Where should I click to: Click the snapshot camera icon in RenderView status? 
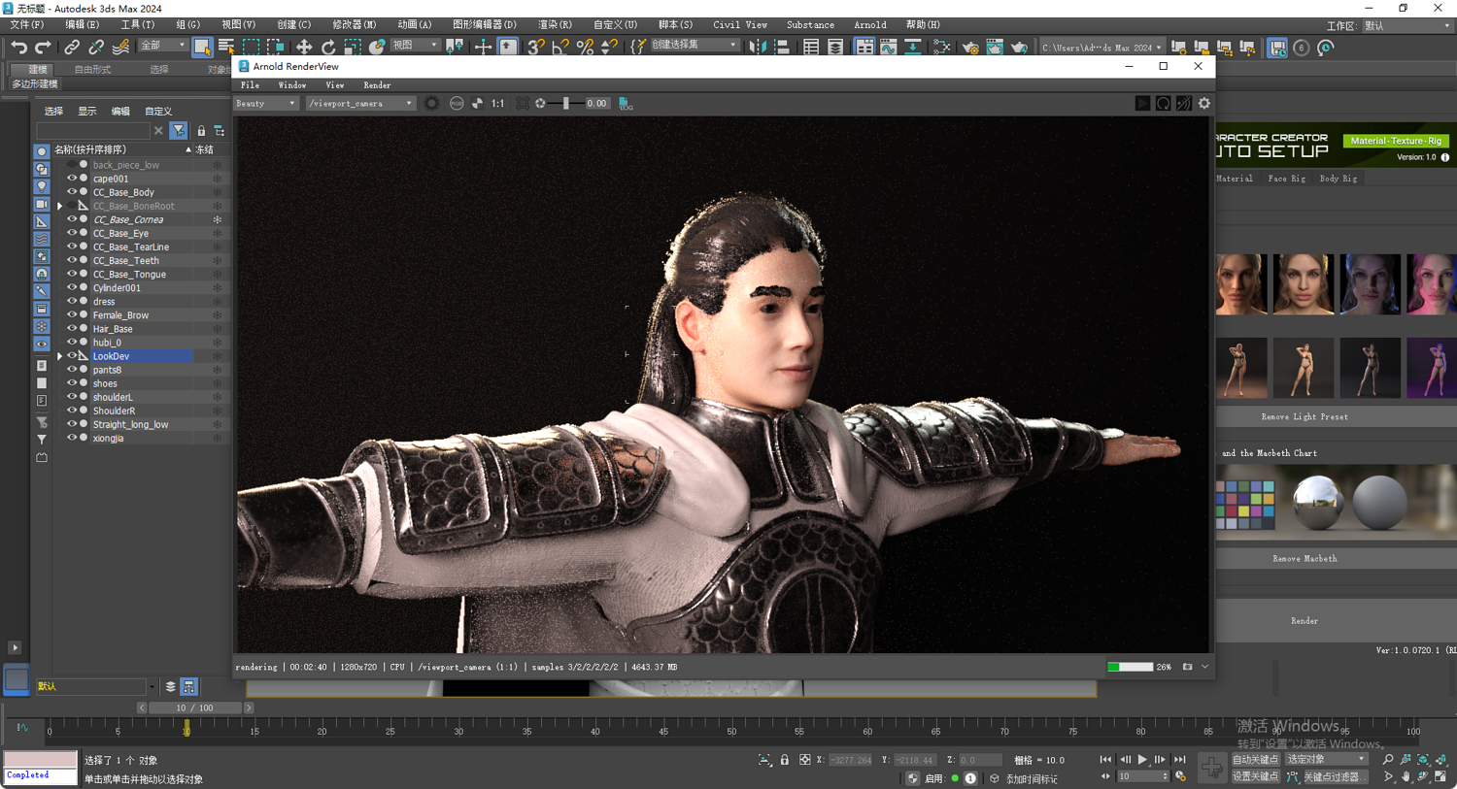tap(1187, 667)
